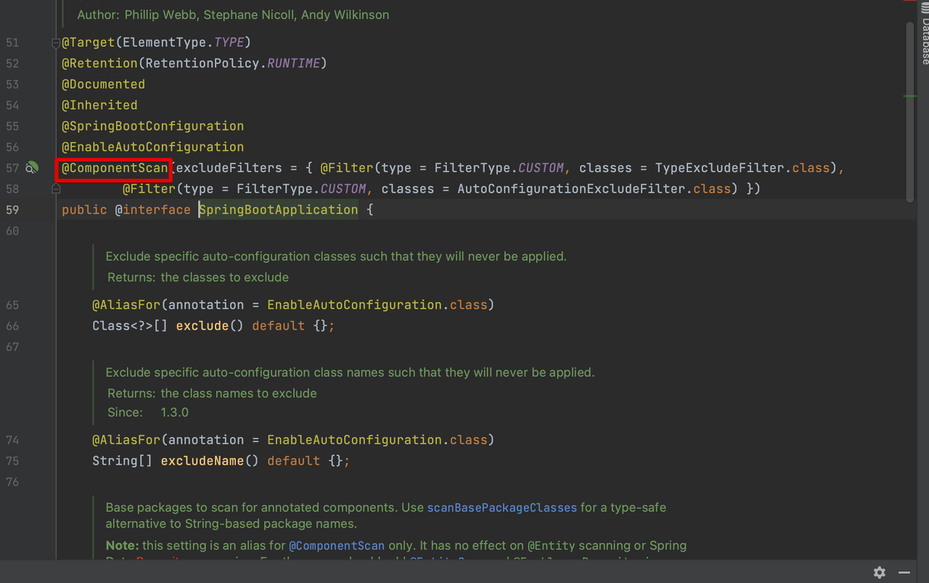The height and width of the screenshot is (583, 929).
Task: Click @AliasFor on line 74
Action: (x=126, y=440)
